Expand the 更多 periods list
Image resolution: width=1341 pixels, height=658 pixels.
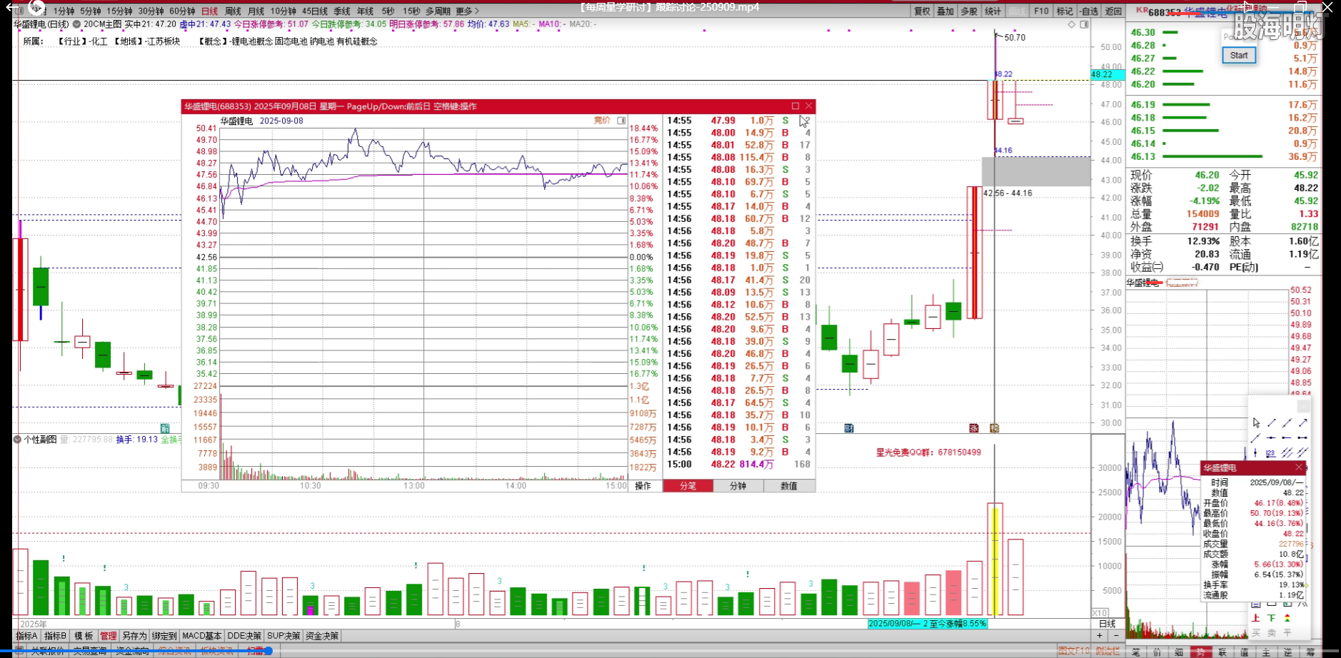coord(467,11)
